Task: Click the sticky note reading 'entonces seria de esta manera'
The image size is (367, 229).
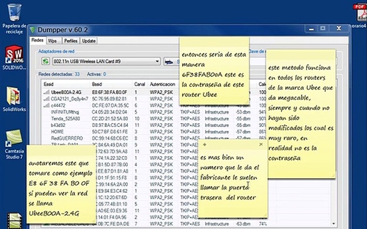Action: (214, 71)
